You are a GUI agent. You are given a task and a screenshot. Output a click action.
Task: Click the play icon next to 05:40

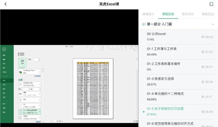pyautogui.click(x=203, y=112)
